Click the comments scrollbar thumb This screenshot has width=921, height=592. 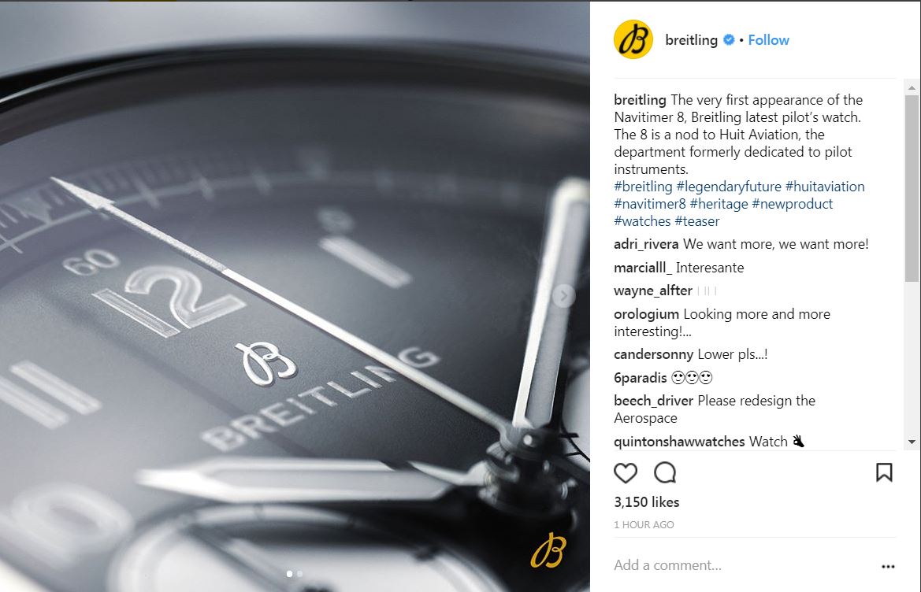pos(912,189)
